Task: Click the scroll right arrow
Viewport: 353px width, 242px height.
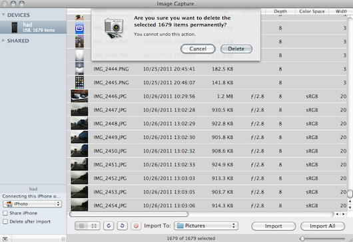Action: click(x=344, y=214)
